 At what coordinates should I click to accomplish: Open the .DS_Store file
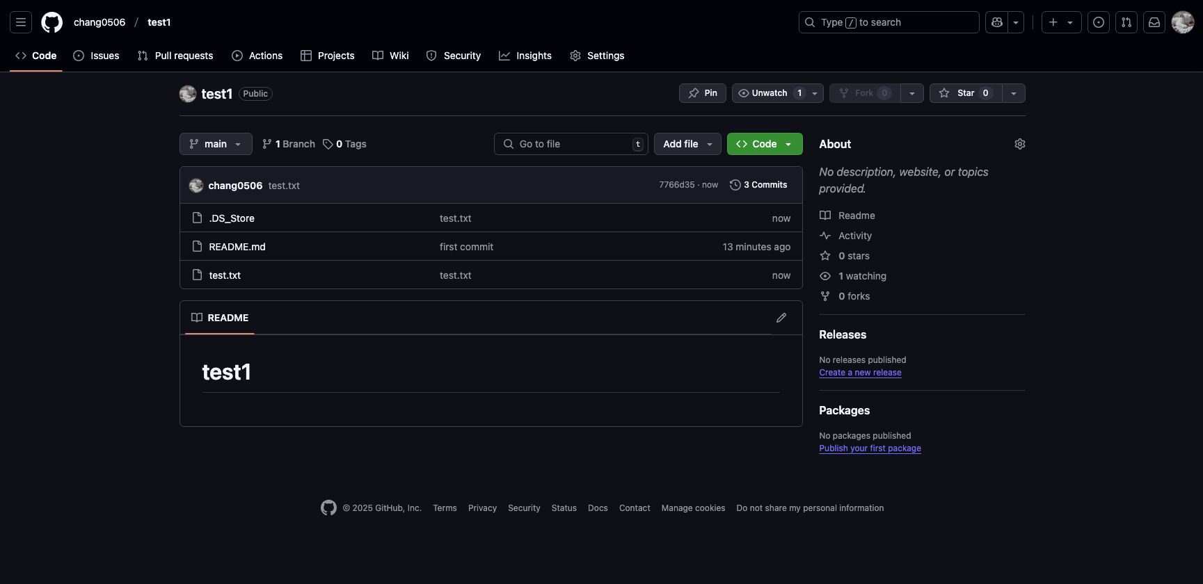(x=232, y=218)
